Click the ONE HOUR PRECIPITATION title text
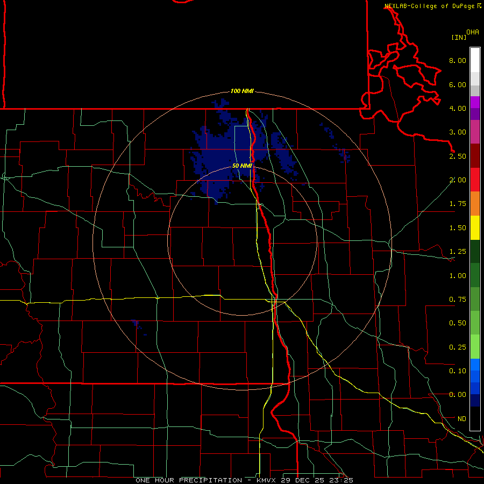The width and height of the screenshot is (484, 484). 189,480
